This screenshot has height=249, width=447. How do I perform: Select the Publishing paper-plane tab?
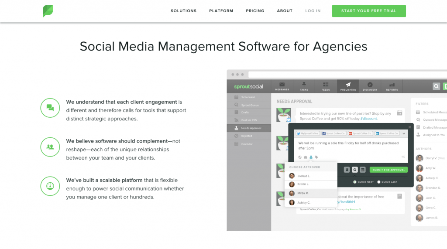(x=348, y=86)
